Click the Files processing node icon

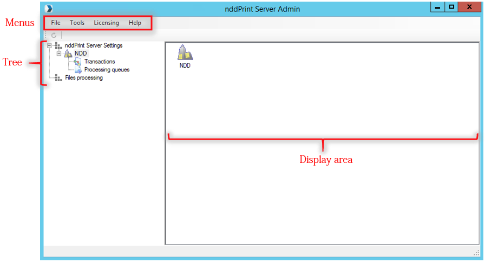click(x=58, y=78)
